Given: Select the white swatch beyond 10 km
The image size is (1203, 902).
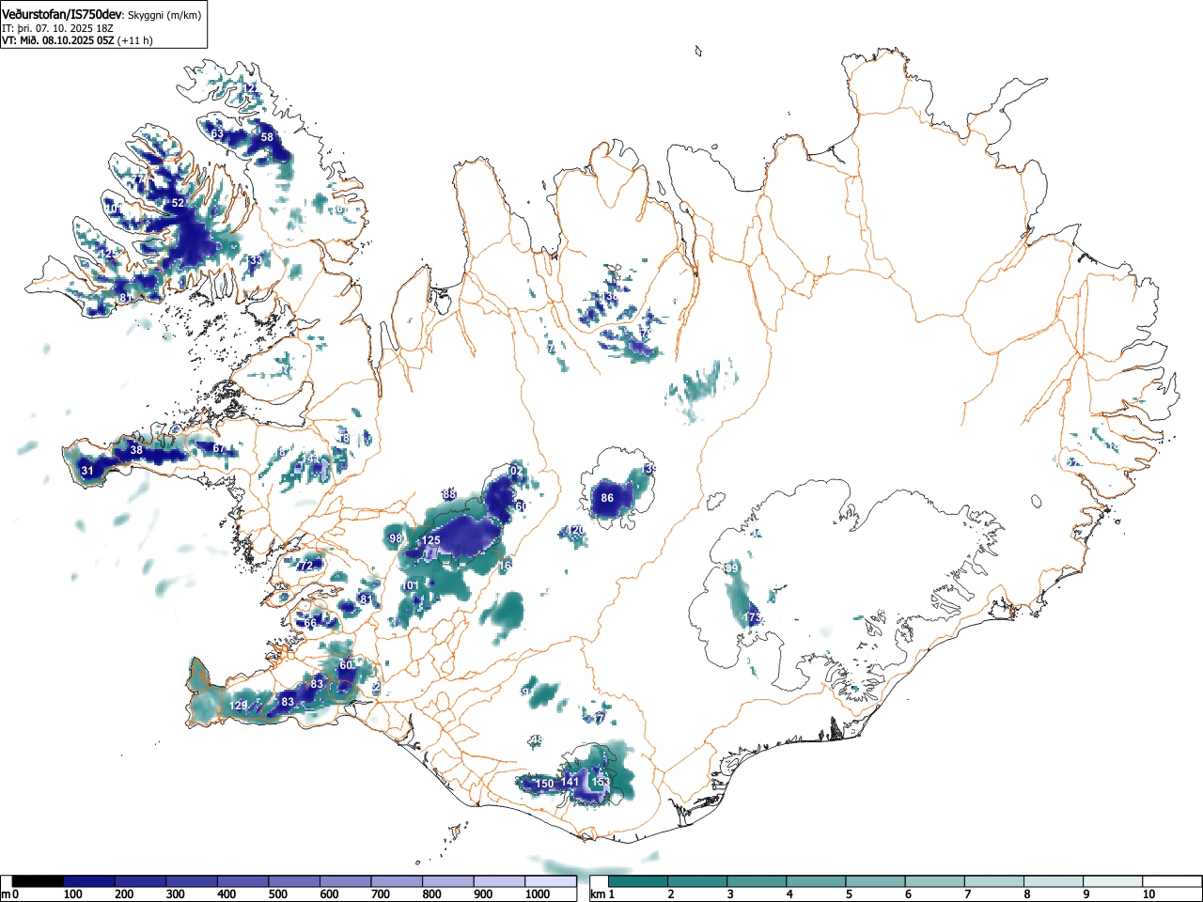Looking at the screenshot, I should [1172, 881].
